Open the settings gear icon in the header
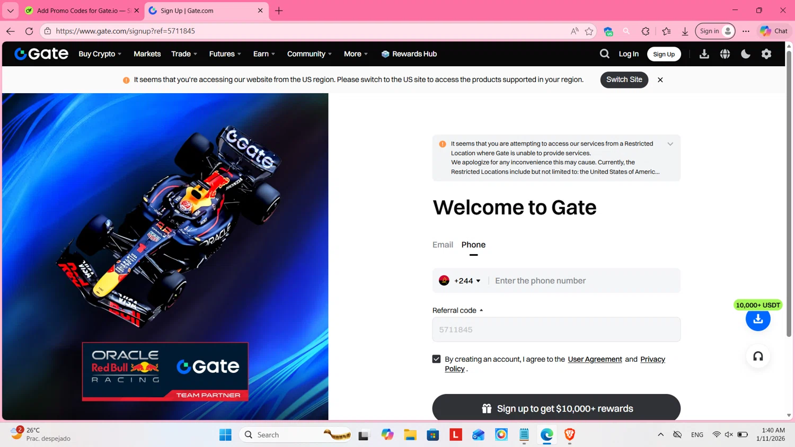Screen dimensions: 795x447 click(766, 54)
